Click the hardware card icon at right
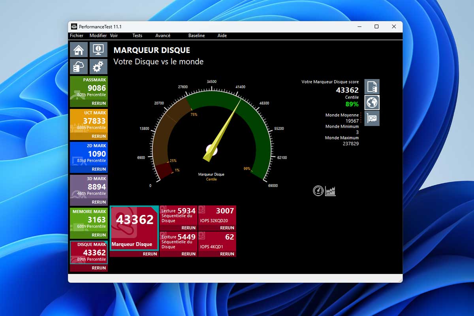Screen dimensions: 474x316 click(372, 118)
